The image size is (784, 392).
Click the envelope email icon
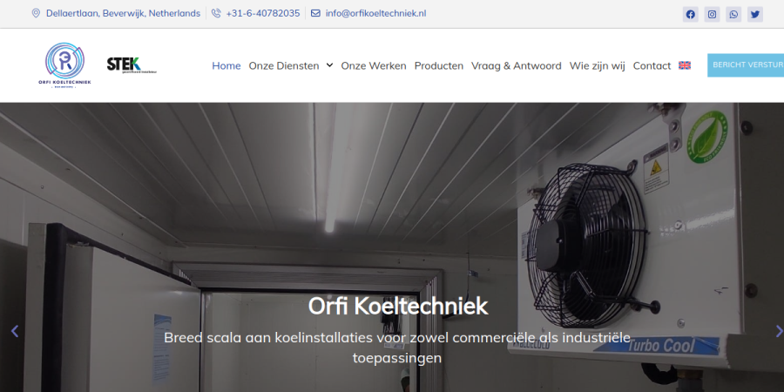click(315, 13)
